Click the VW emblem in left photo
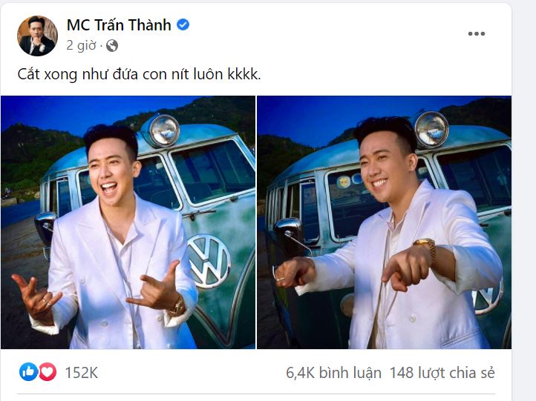The image size is (536, 401). pos(209,261)
